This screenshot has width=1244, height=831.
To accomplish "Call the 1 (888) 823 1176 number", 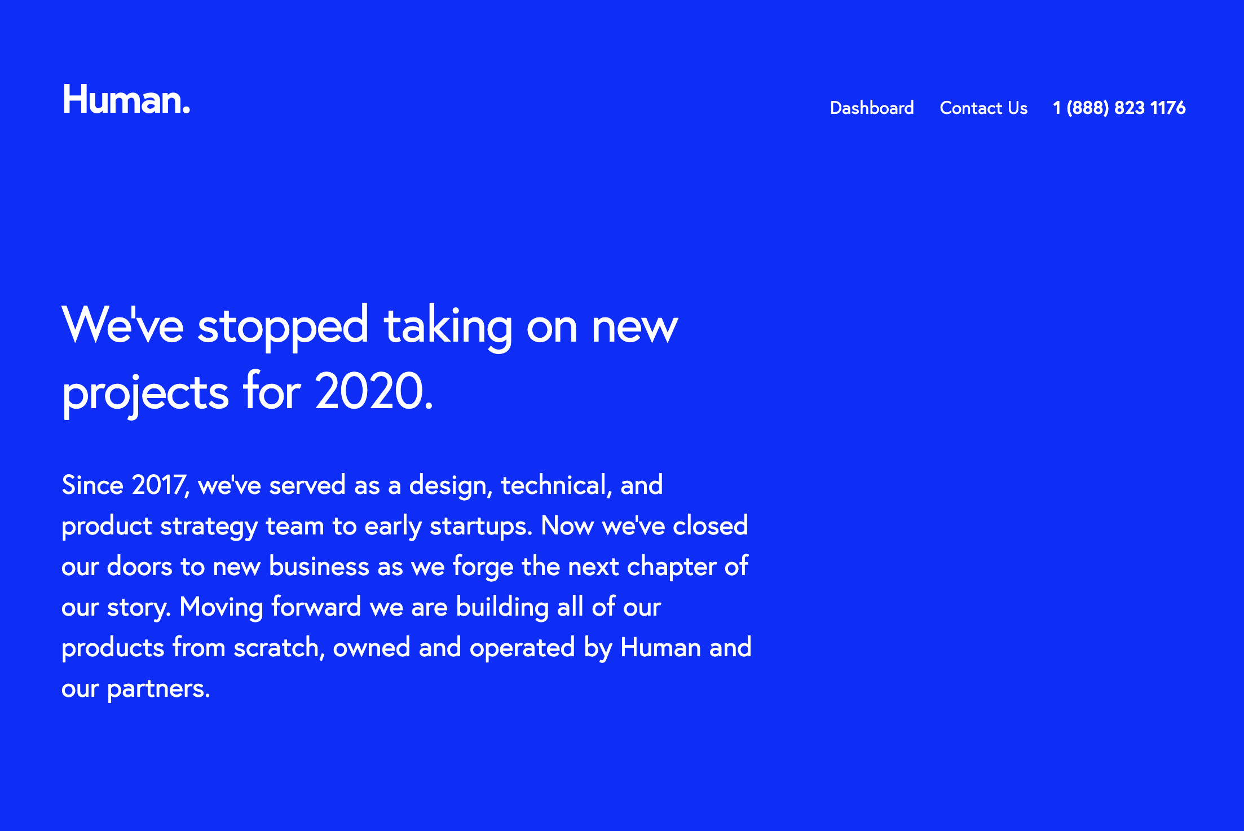I will 1119,108.
